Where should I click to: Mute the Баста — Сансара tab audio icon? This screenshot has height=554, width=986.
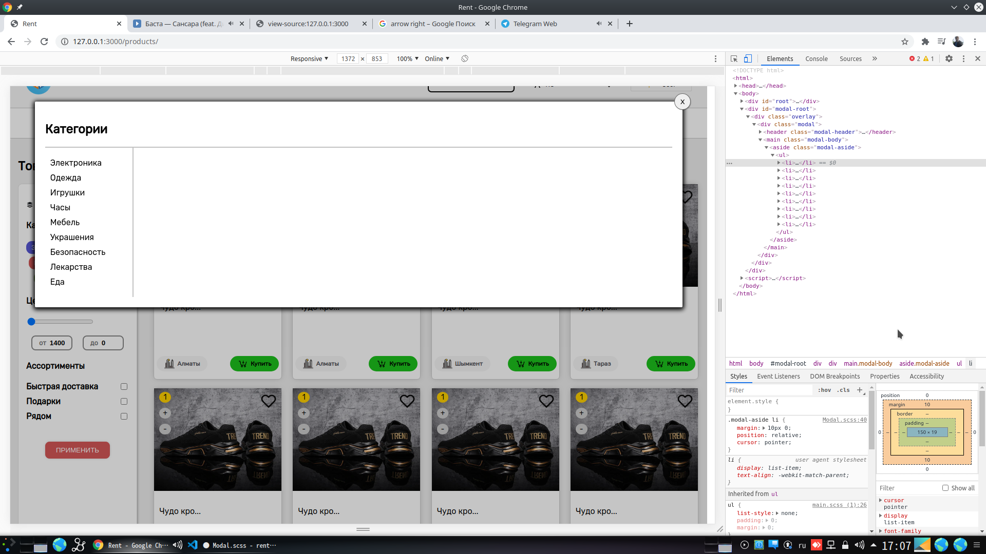click(x=231, y=24)
